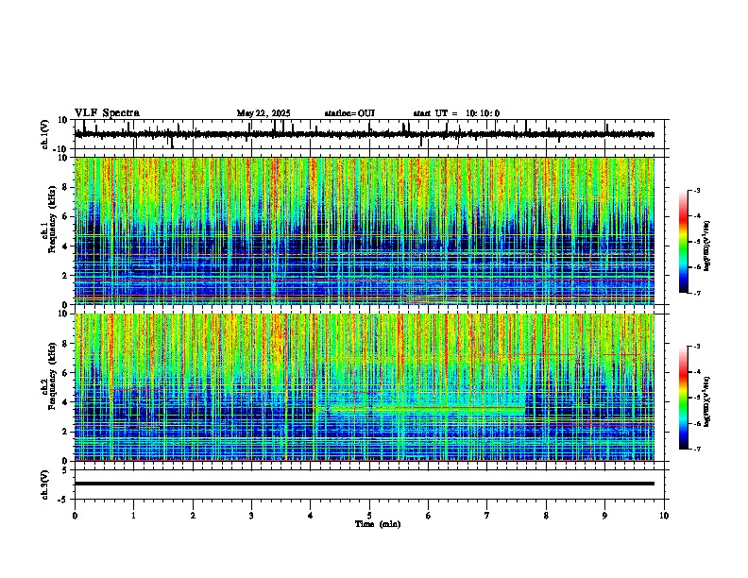748x578 pixels.
Task: Click time axis tick label "2"
Action: [193, 516]
